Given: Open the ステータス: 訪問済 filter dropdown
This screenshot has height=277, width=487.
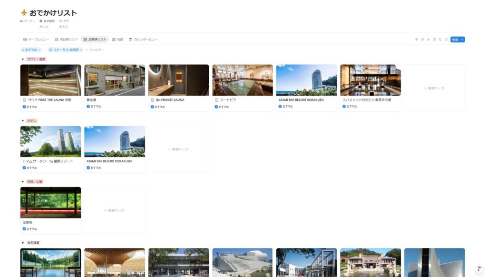Looking at the screenshot, I should (x=66, y=50).
